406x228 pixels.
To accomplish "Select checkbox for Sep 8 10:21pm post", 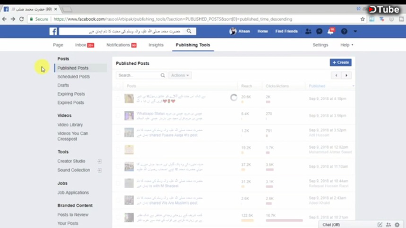I will click(x=118, y=217).
